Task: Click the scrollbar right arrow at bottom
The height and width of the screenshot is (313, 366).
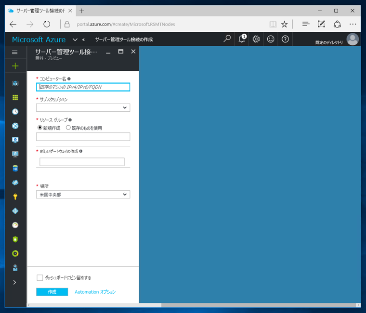Action: 358,305
